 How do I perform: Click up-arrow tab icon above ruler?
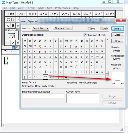pyautogui.click(x=17, y=48)
